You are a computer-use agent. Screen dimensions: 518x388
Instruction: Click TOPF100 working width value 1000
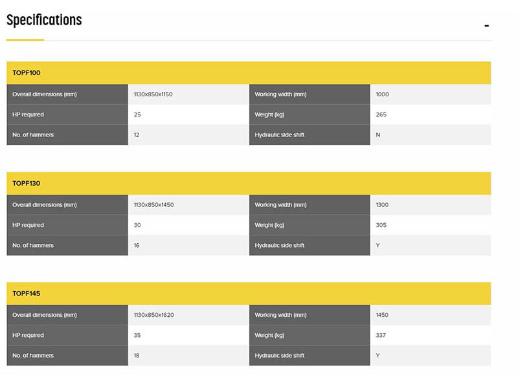(x=382, y=94)
